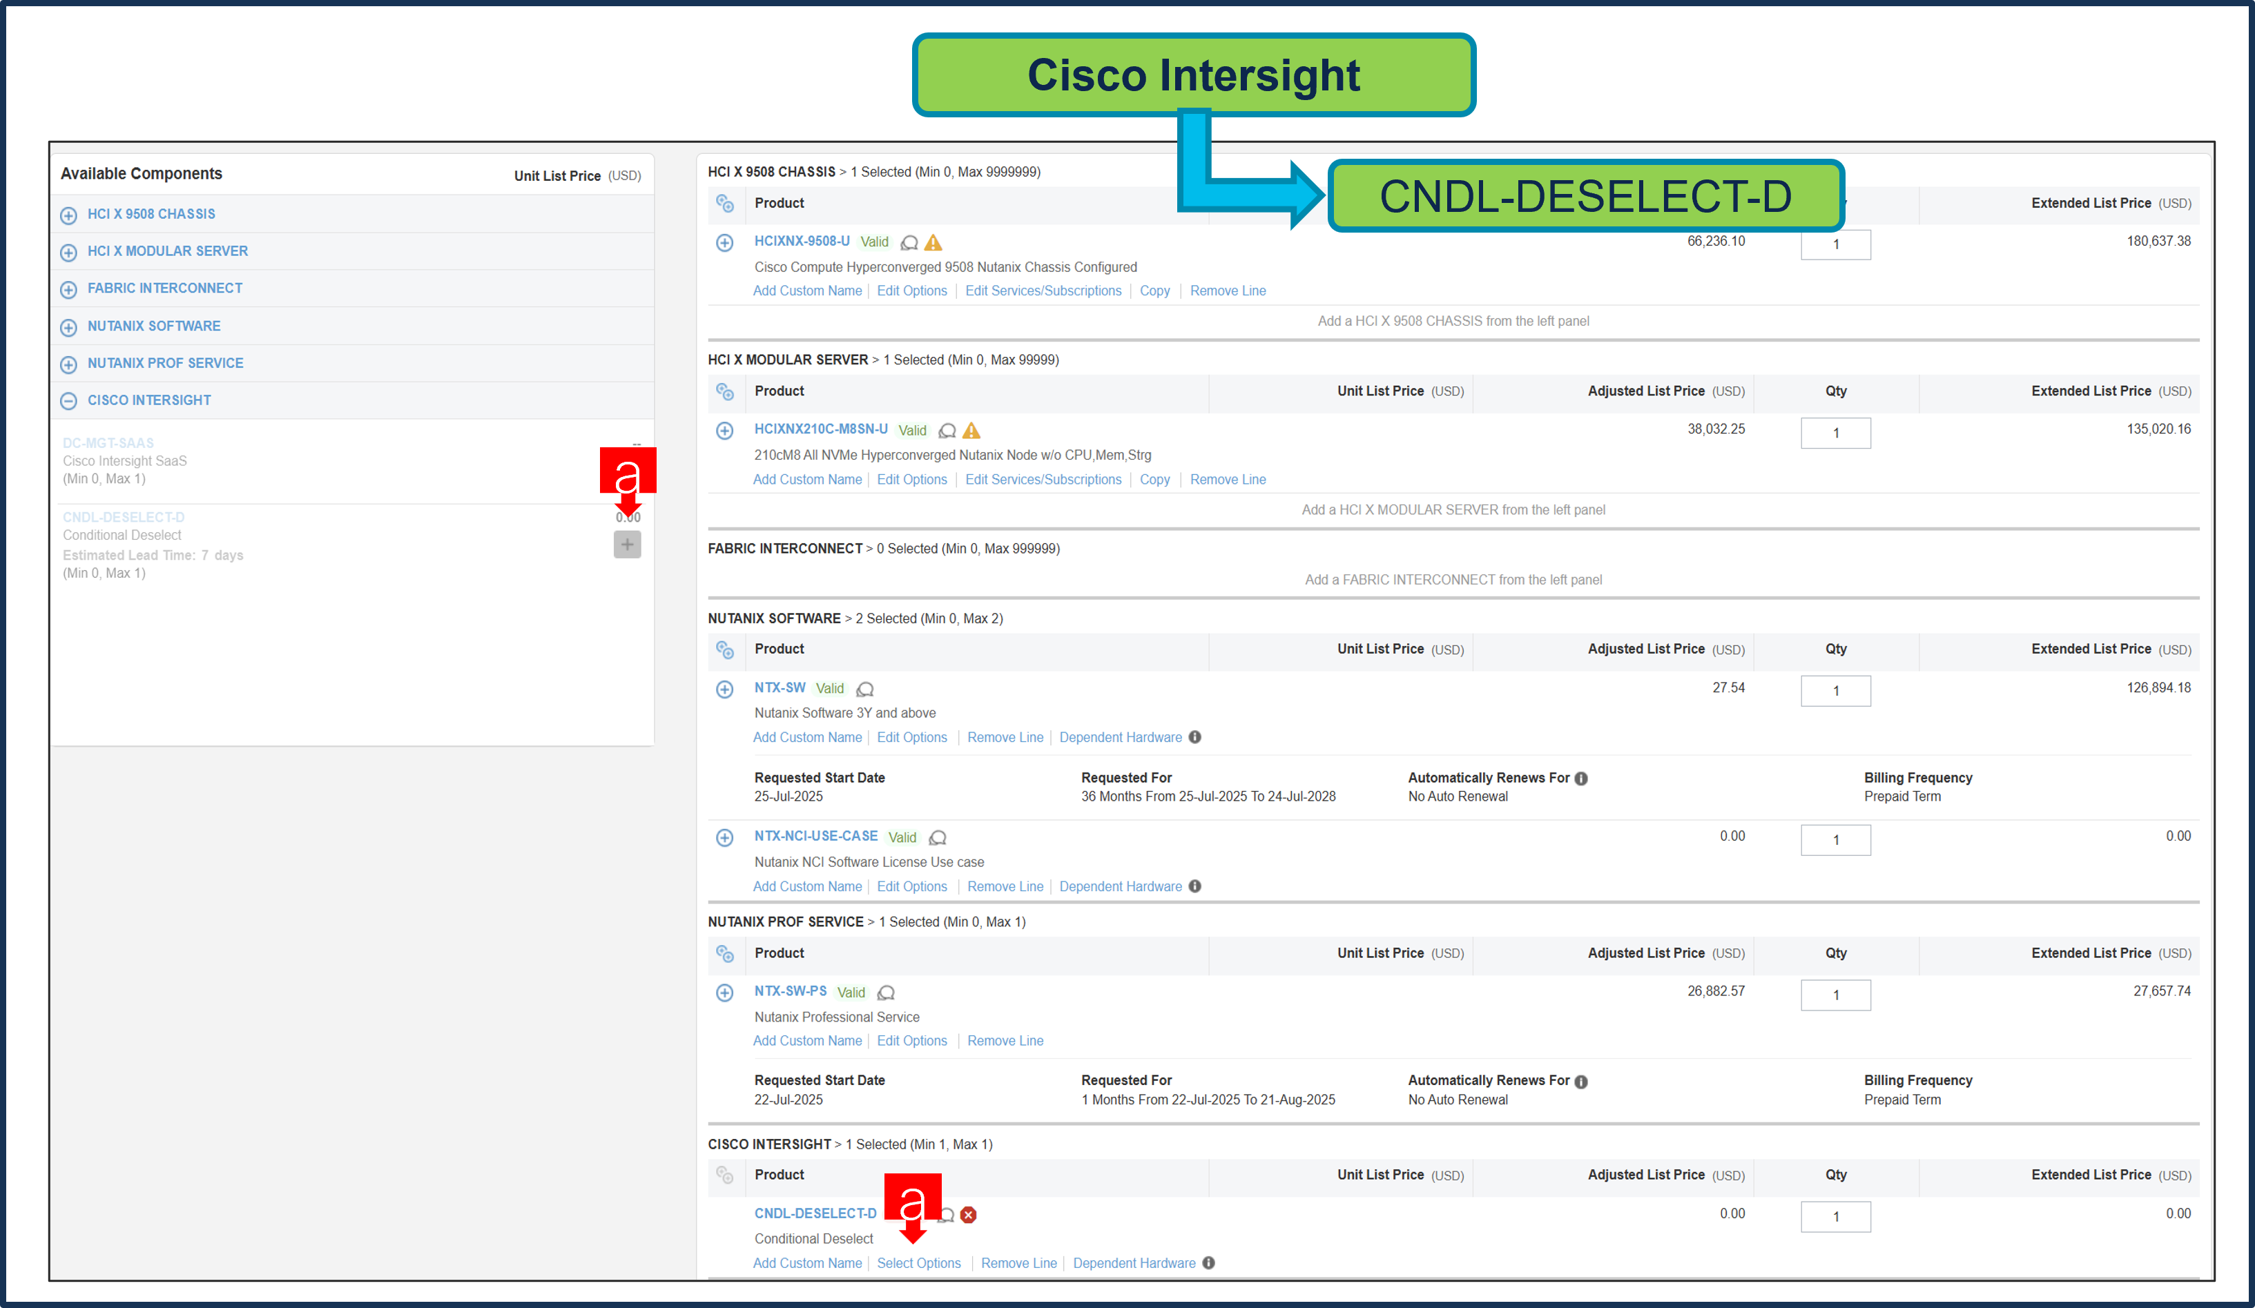Collapse the CISCO INTERSIGHT category in left panel
Screen dimensions: 2255x1308
coord(69,401)
